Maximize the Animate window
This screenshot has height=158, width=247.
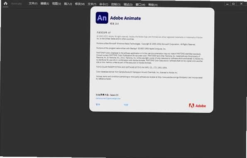click(233, 4)
